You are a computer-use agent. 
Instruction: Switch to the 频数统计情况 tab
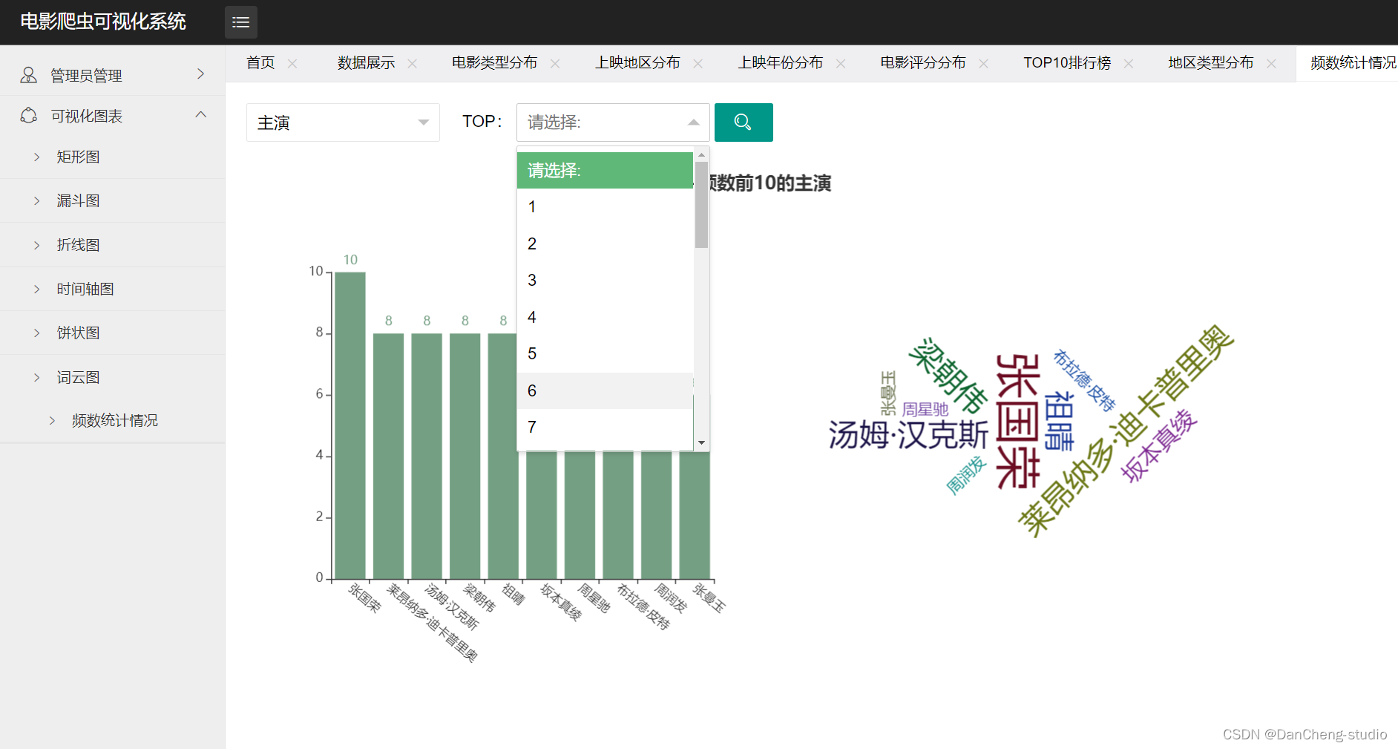1353,63
